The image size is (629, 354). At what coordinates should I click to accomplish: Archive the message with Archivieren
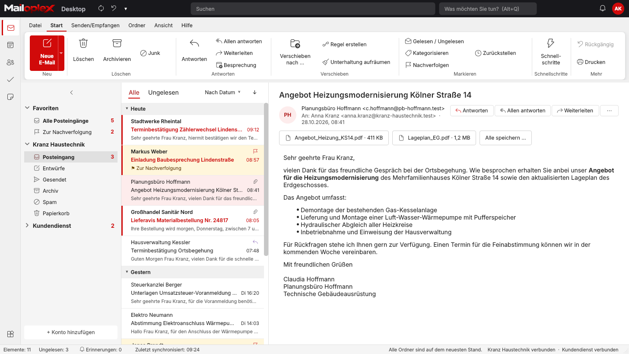click(x=117, y=50)
